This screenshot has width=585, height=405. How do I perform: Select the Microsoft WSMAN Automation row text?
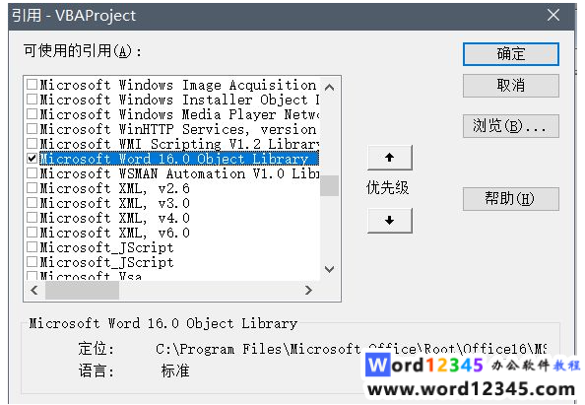(179, 173)
